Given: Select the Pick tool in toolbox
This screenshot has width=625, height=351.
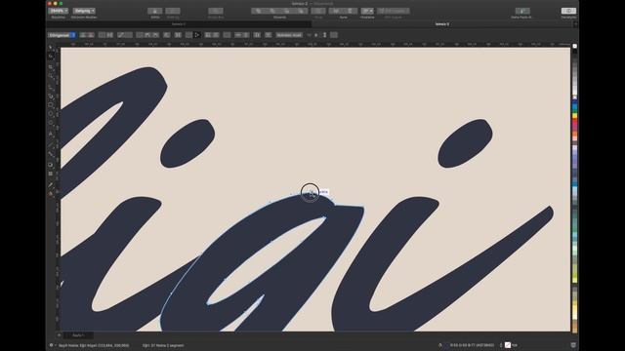Looking at the screenshot, I should tap(51, 48).
